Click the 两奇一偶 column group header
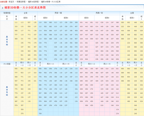 pyautogui.click(x=58, y=13)
